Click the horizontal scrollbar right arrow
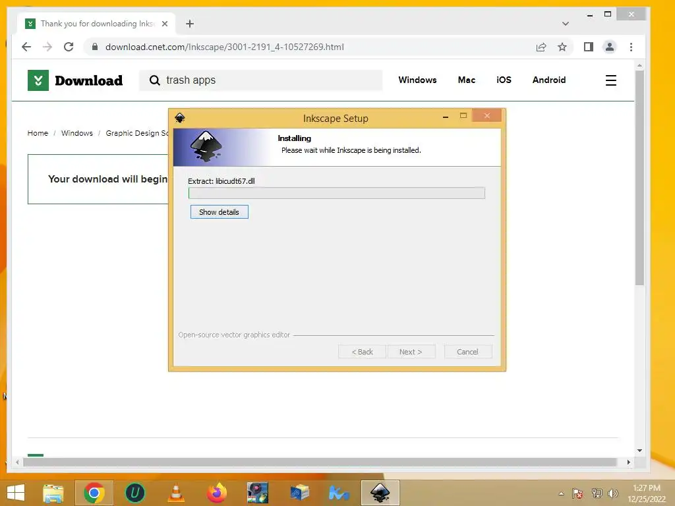Screen dimensions: 675x506 628,462
